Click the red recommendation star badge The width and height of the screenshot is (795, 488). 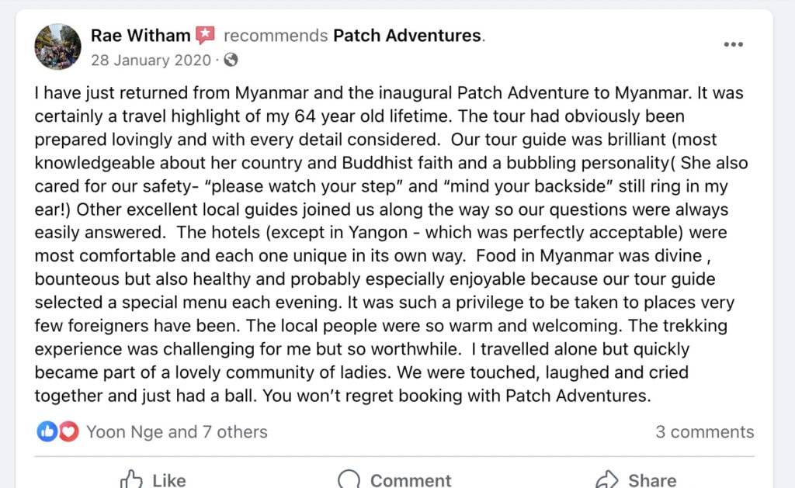[205, 35]
